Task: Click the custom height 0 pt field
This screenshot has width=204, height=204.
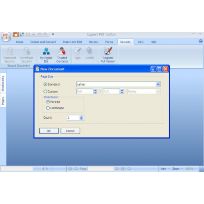Action: coord(111,91)
